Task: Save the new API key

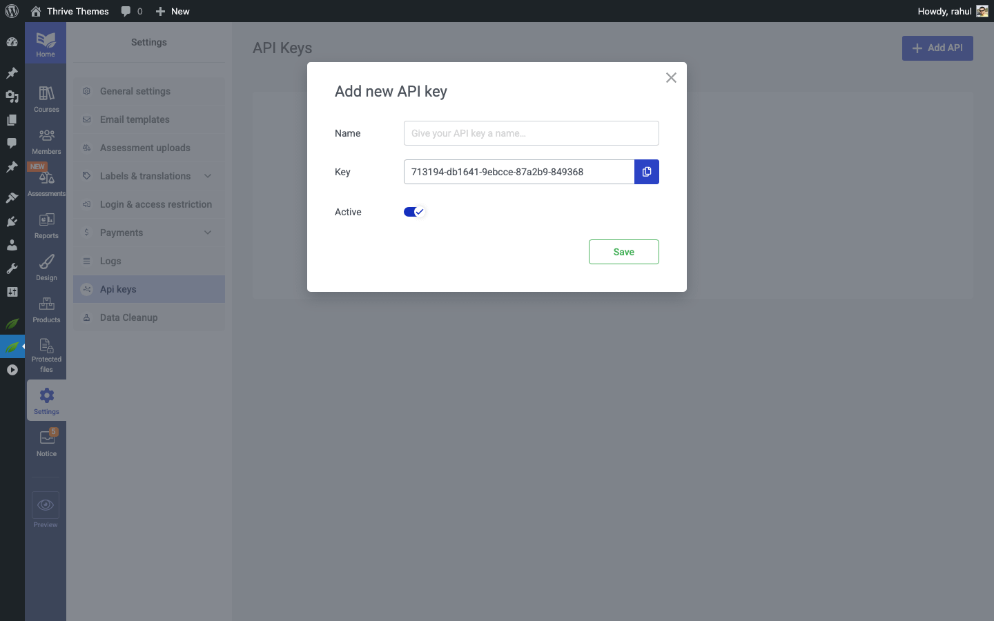Action: point(623,252)
